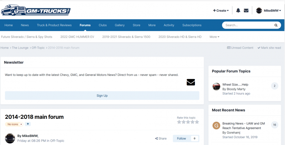The width and height of the screenshot is (285, 145).
Task: Click the GM-Trucks logo
Action: (x=36, y=10)
